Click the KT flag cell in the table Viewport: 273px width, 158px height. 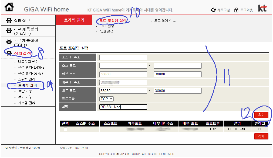[259, 129]
